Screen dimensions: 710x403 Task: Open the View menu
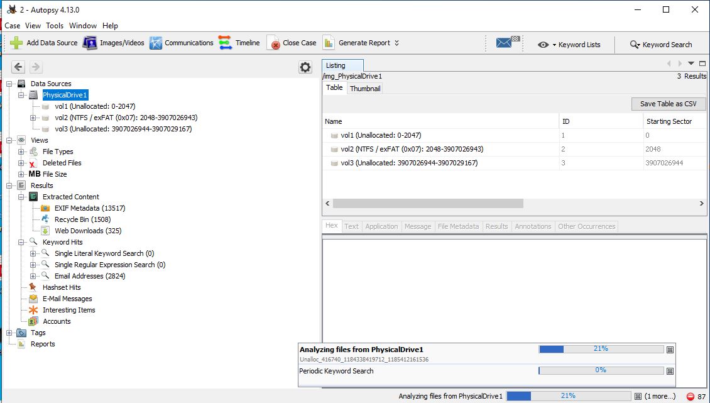(33, 26)
